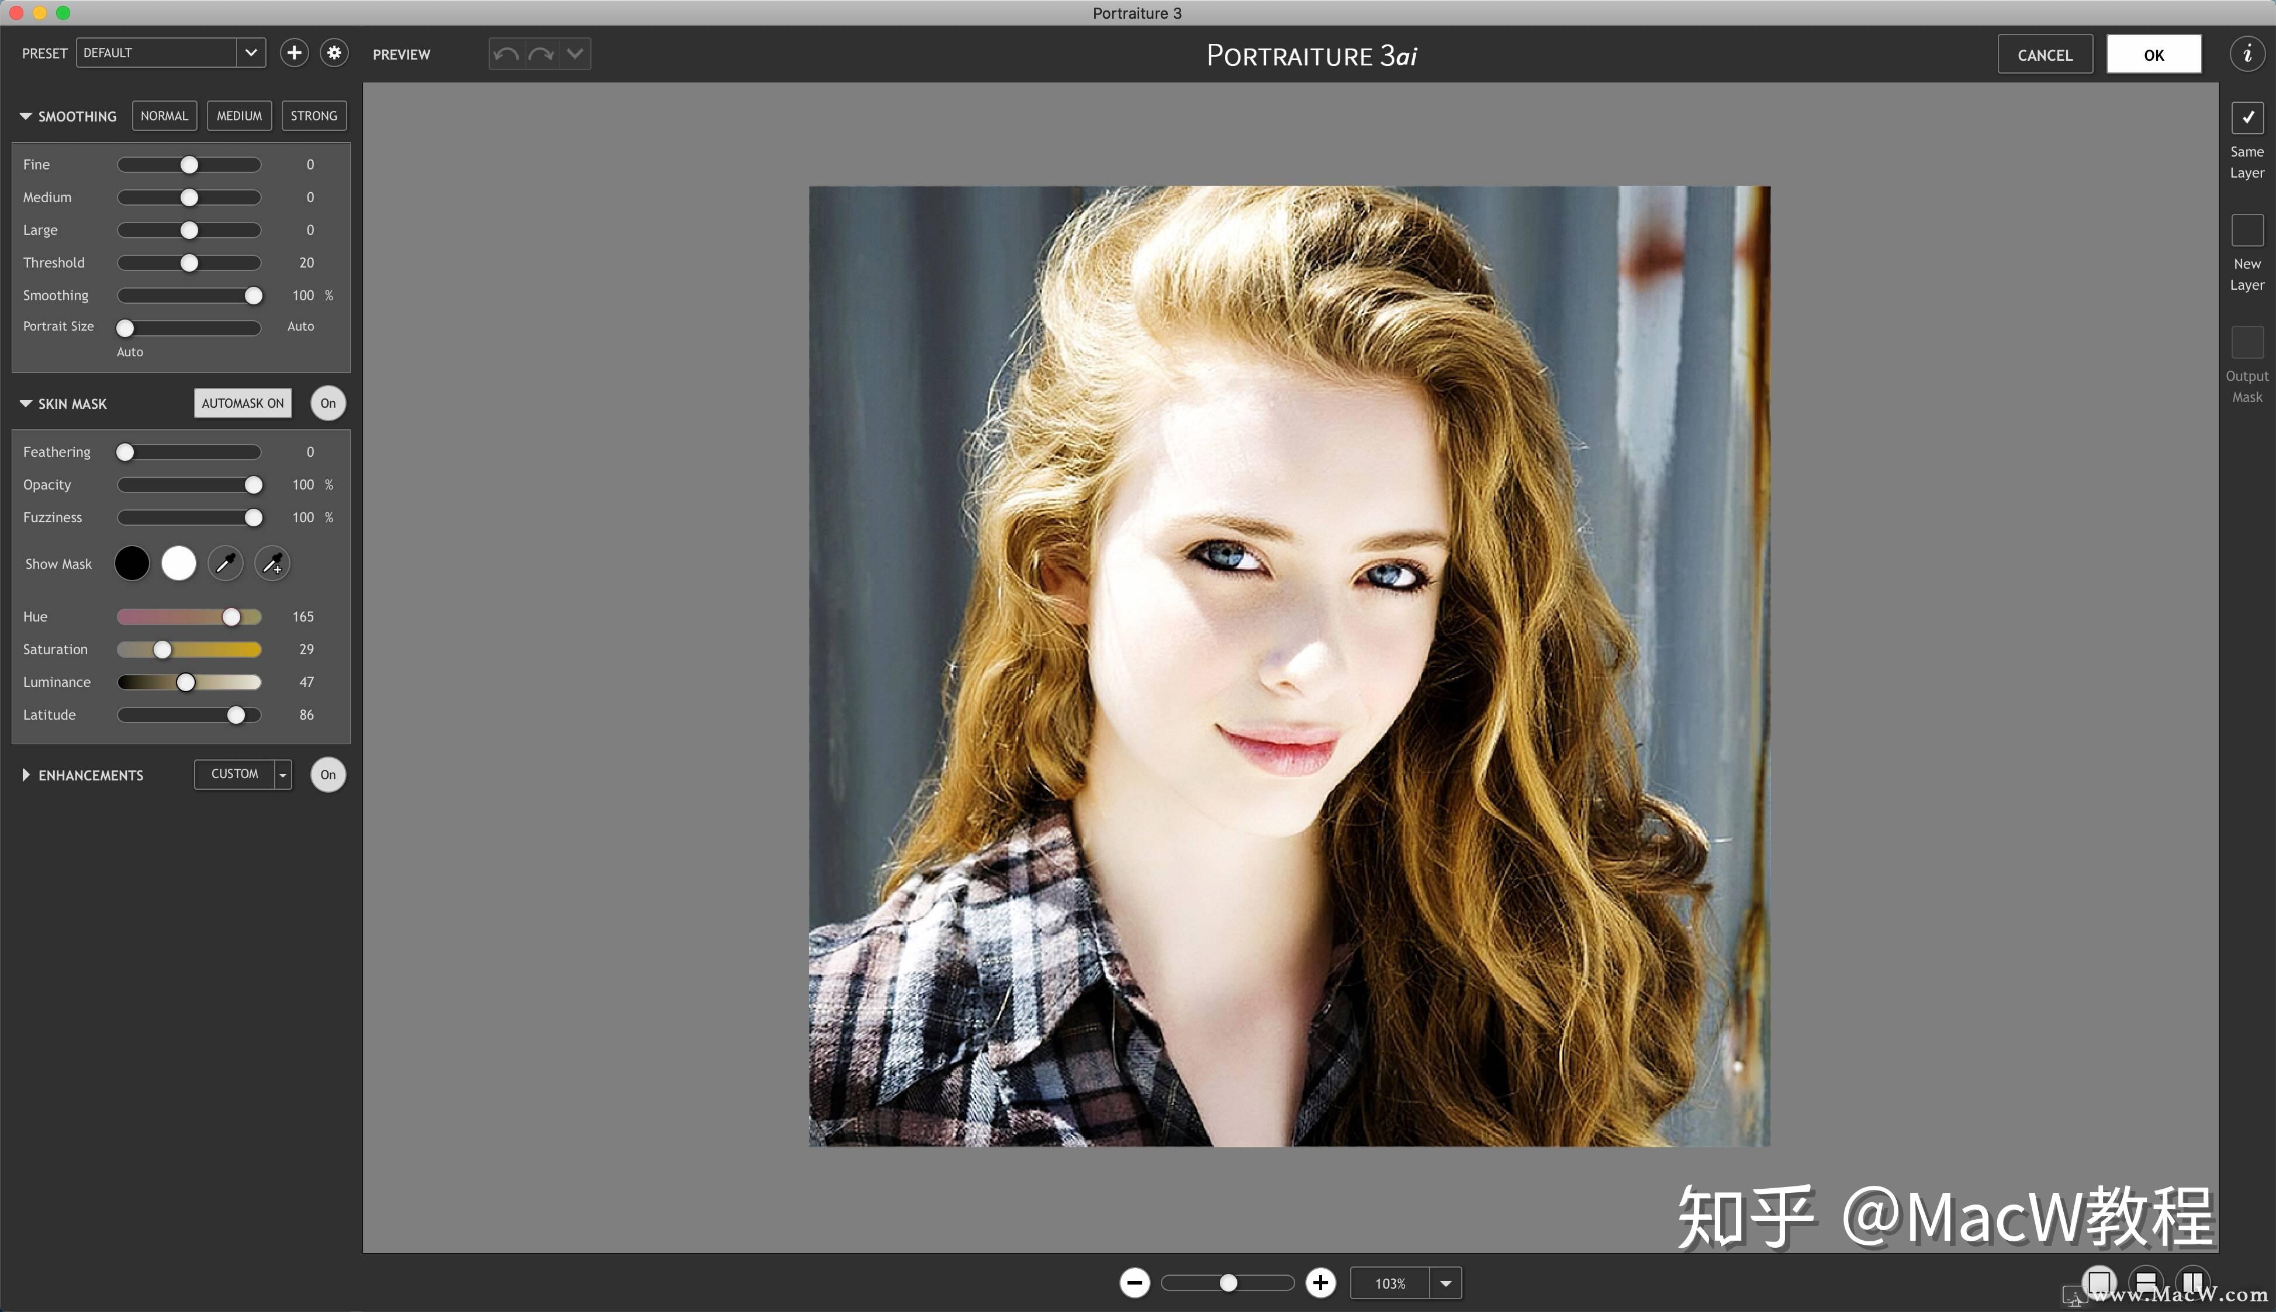Select the skin color eyedropper tool

tap(226, 564)
